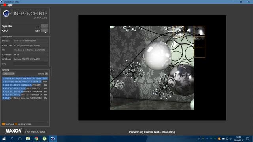Select the GFX Board field
The image size is (253, 142).
tap(31, 59)
